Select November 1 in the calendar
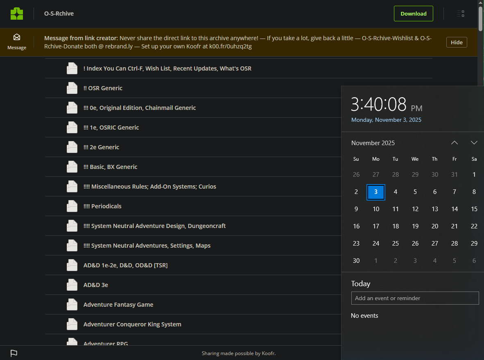The image size is (484, 360). [474, 175]
